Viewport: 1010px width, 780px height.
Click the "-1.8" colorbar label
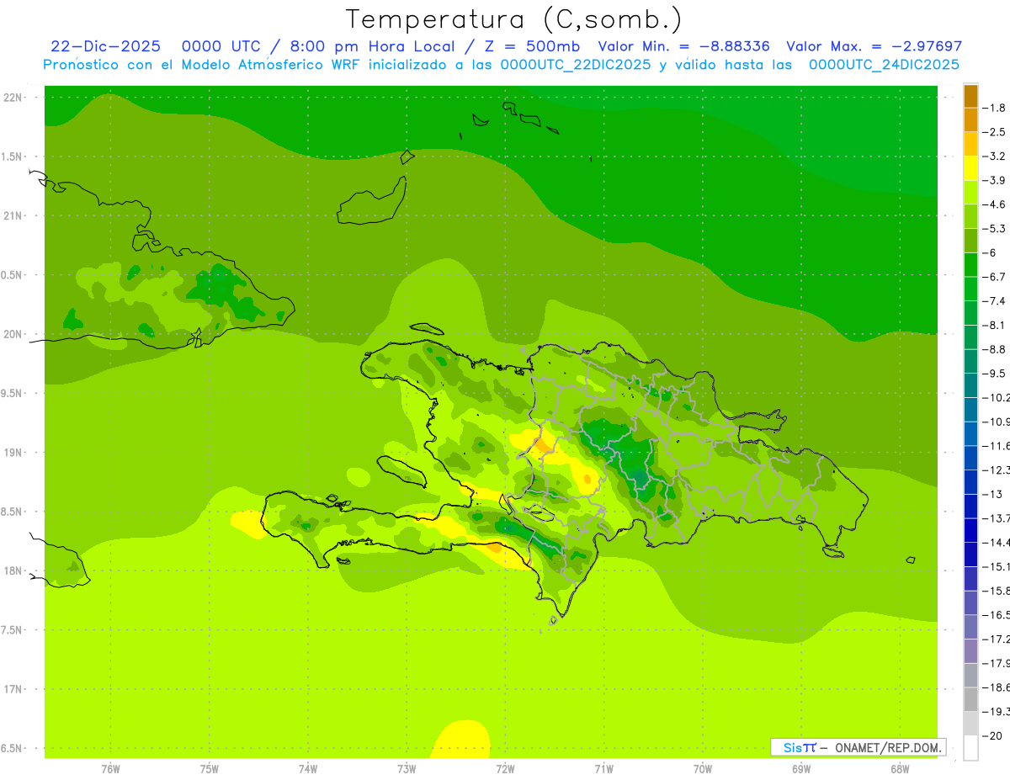coord(994,108)
